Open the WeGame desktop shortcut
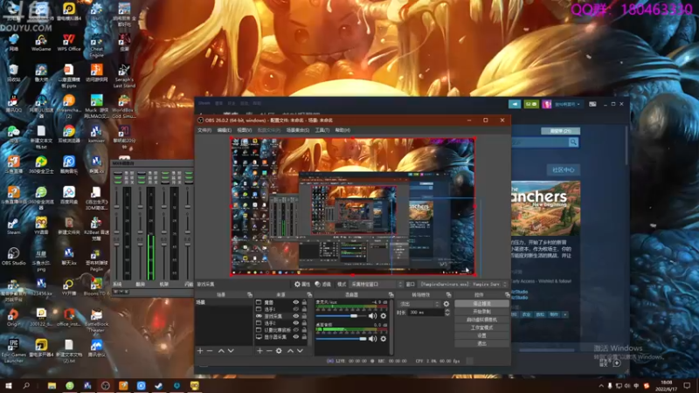This screenshot has width=699, height=393. [x=41, y=43]
